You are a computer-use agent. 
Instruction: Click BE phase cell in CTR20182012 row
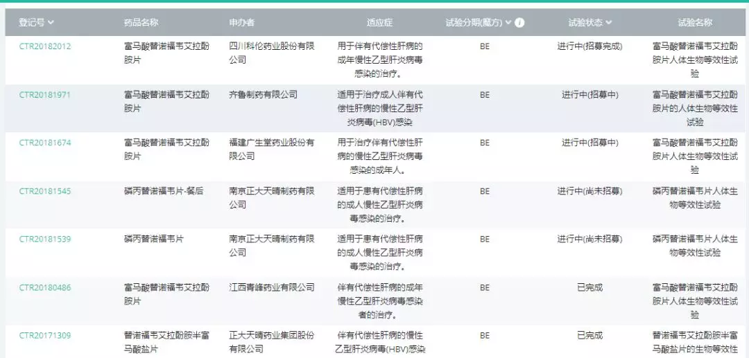click(x=484, y=46)
